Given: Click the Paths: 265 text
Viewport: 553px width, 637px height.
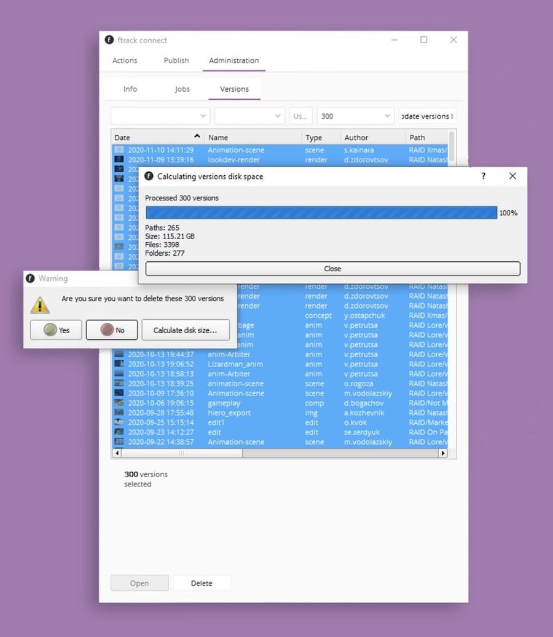Looking at the screenshot, I should coord(162,228).
